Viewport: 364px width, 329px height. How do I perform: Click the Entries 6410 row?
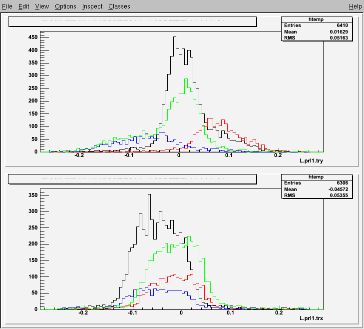coord(317,25)
